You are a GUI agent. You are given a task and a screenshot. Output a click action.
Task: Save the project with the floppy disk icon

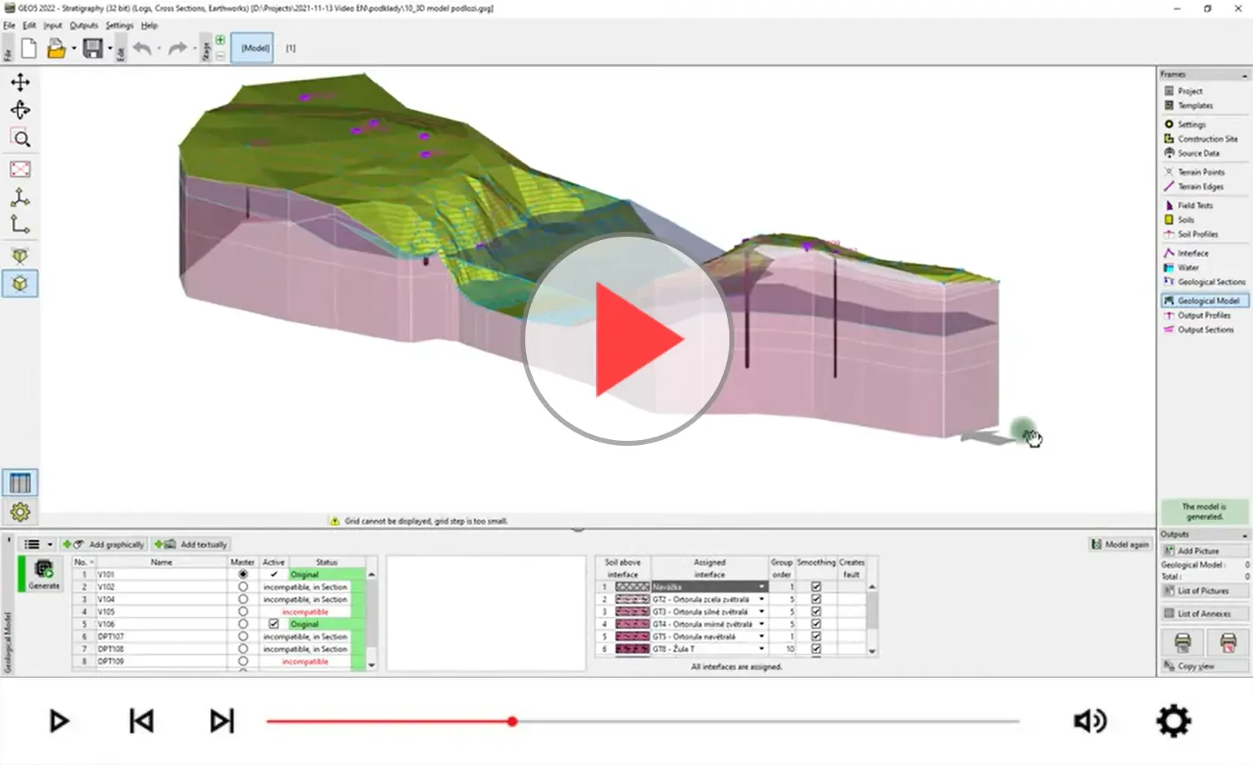coord(93,48)
